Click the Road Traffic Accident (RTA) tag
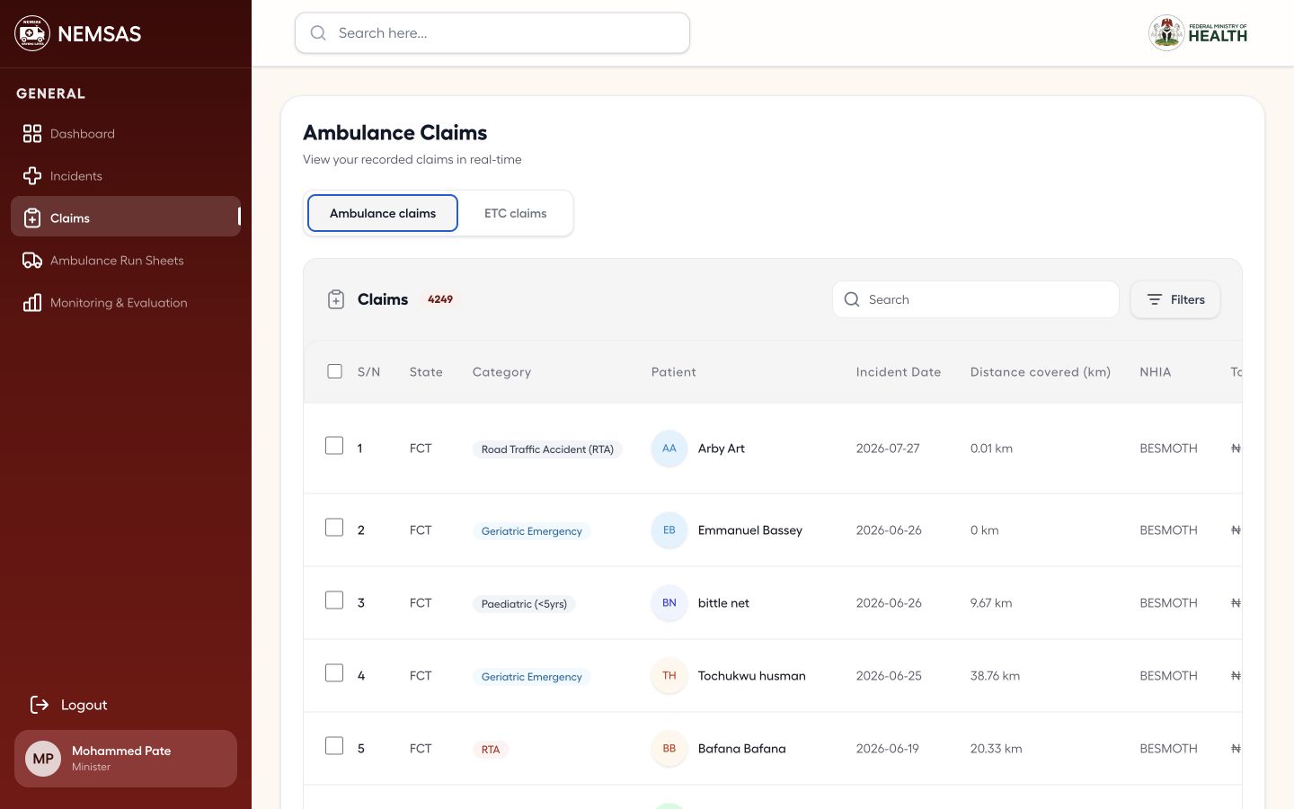The image size is (1294, 809). [x=547, y=449]
